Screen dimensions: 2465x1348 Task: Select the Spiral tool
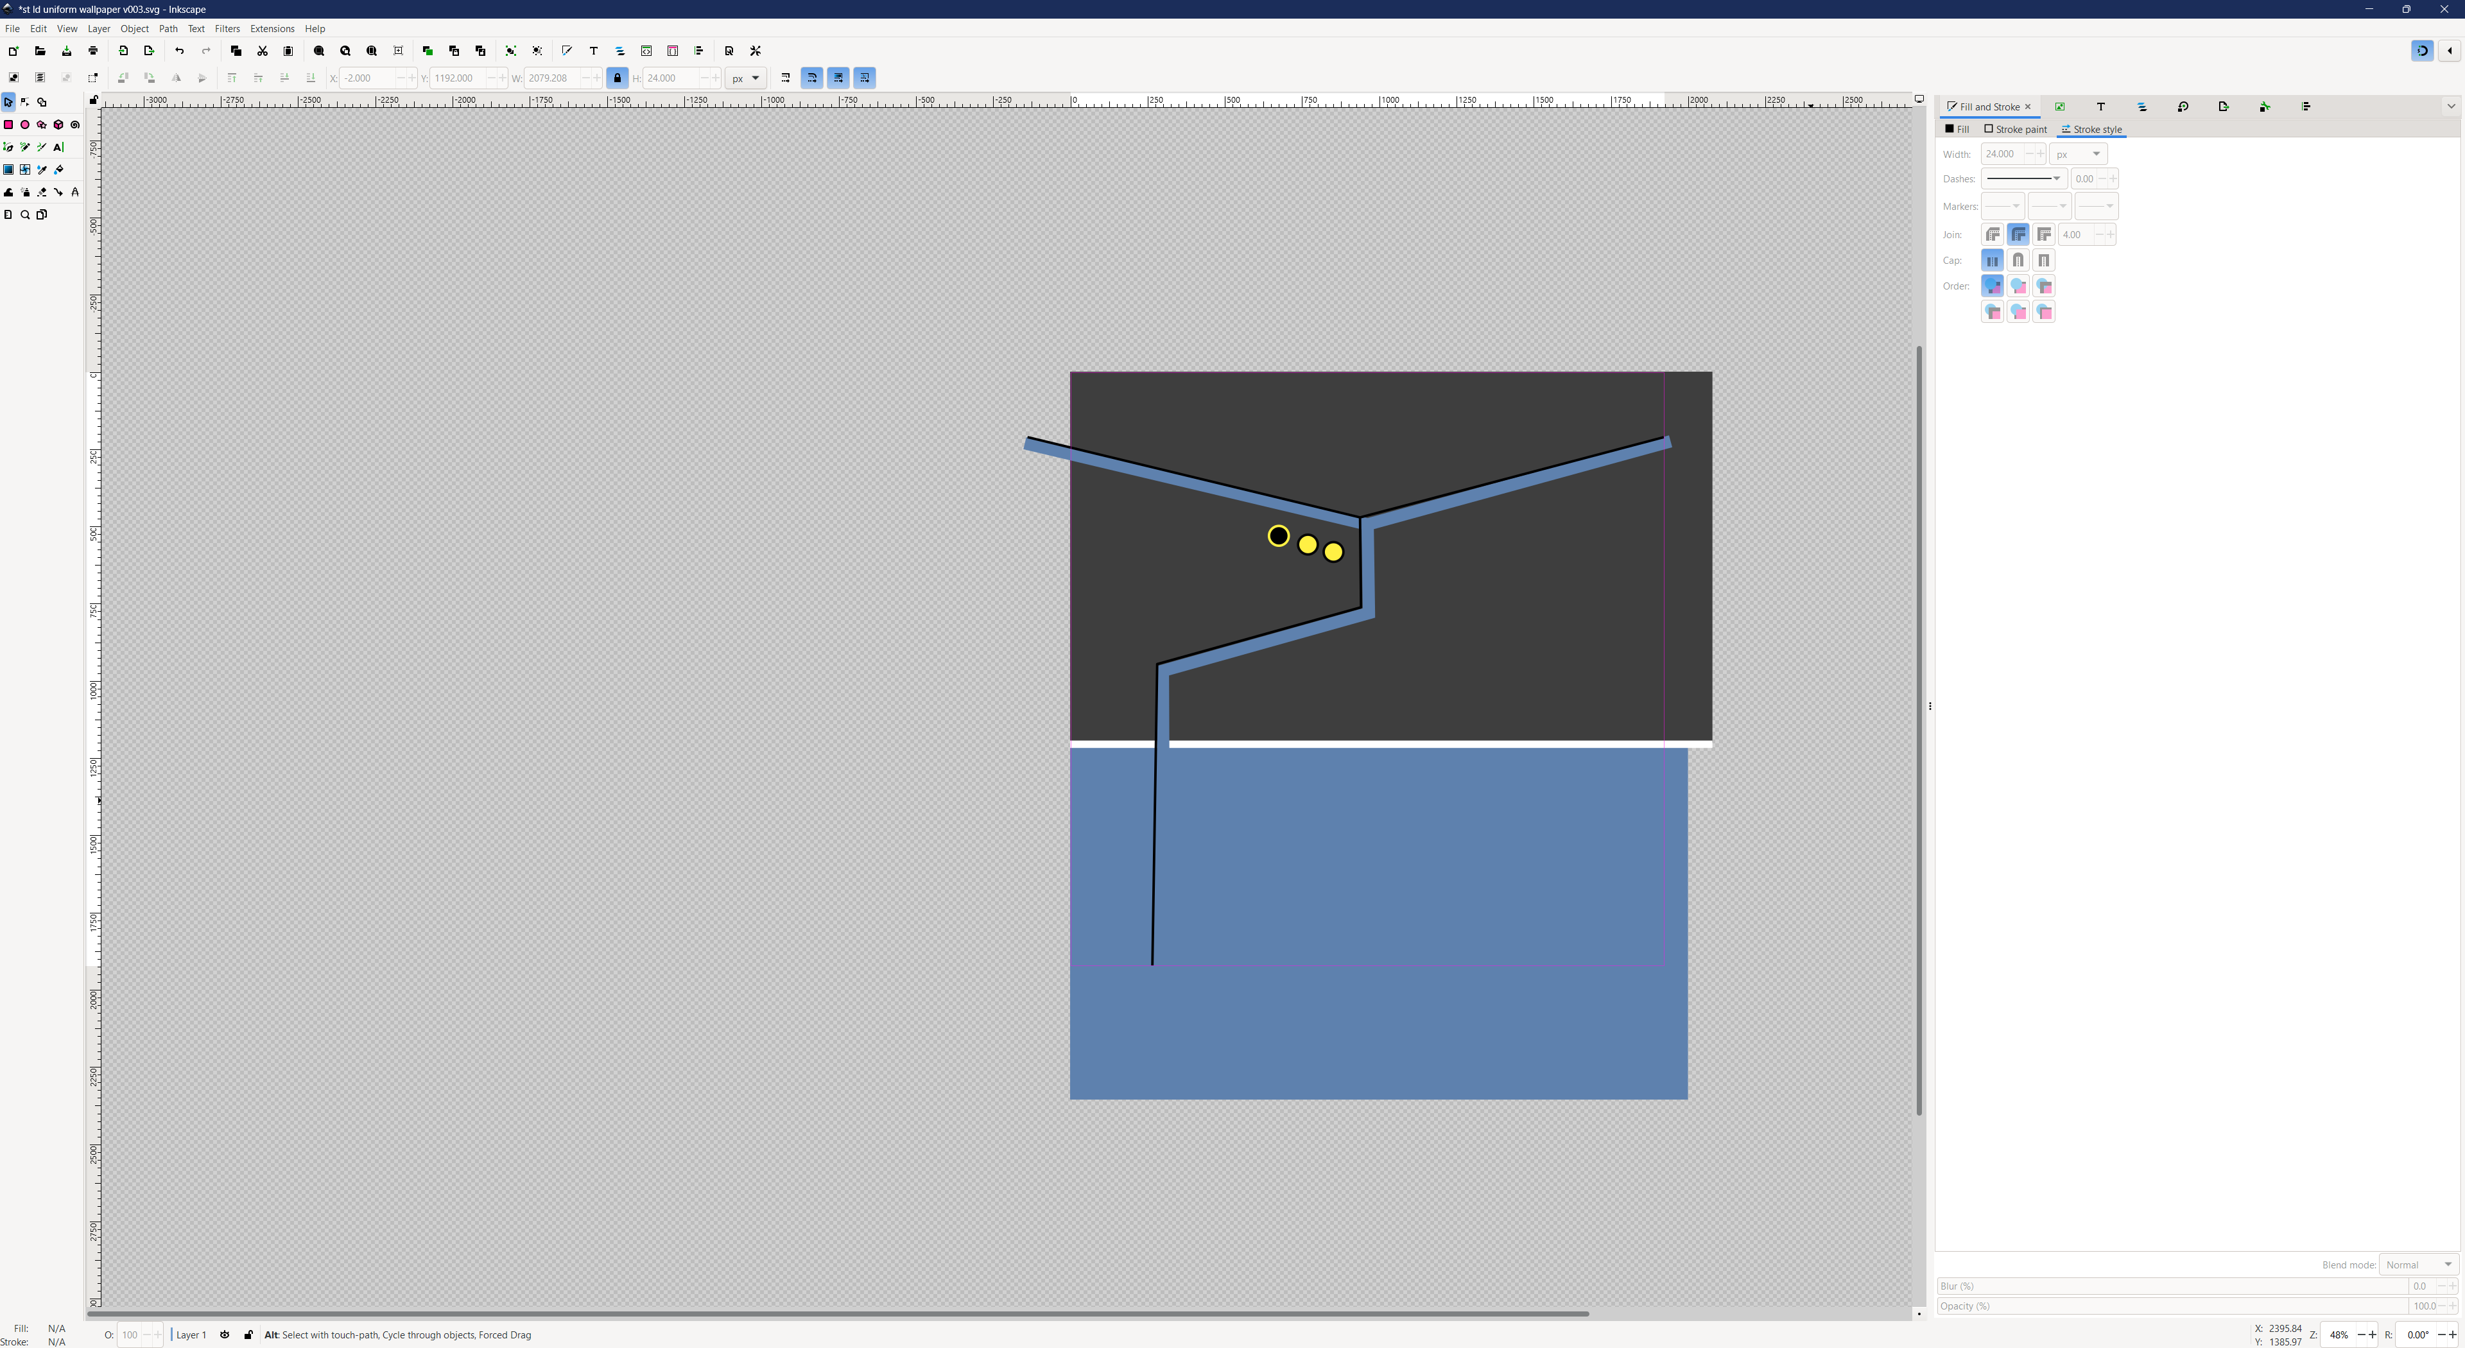coord(74,125)
